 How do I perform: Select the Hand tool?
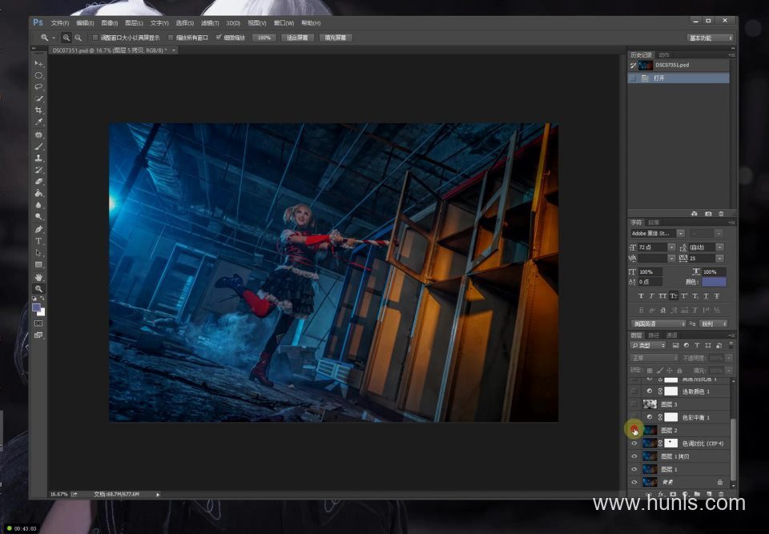click(x=38, y=277)
